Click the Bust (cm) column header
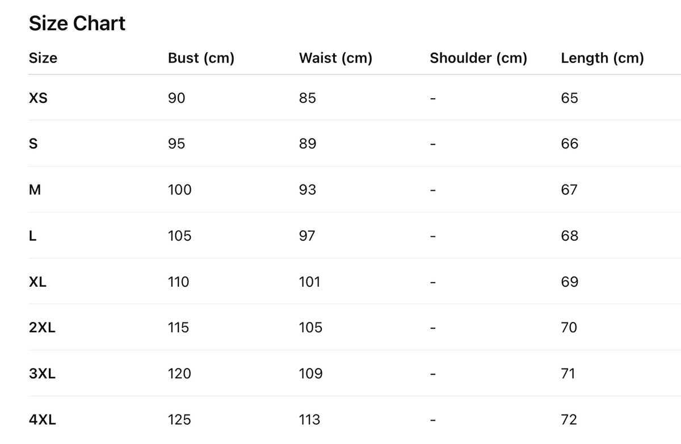The image size is (681, 444). [201, 58]
